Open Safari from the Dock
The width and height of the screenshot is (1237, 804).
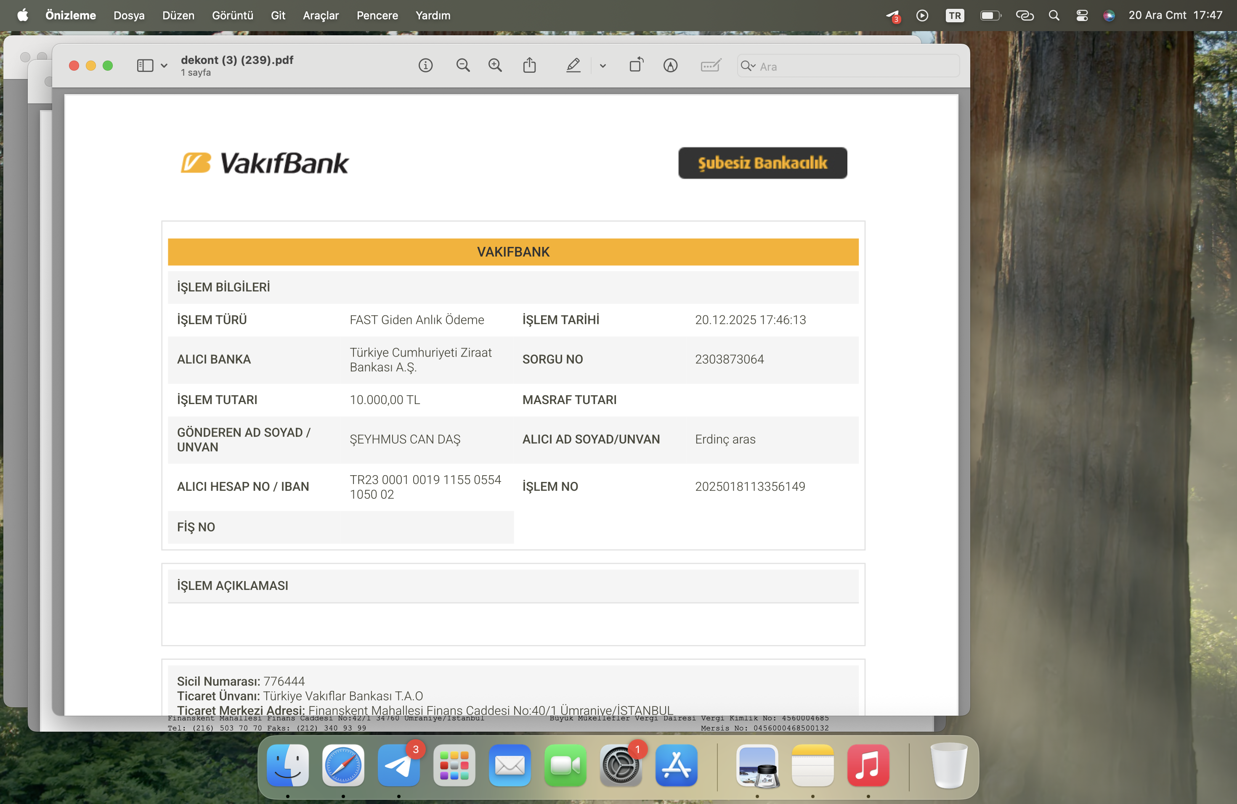(x=343, y=764)
